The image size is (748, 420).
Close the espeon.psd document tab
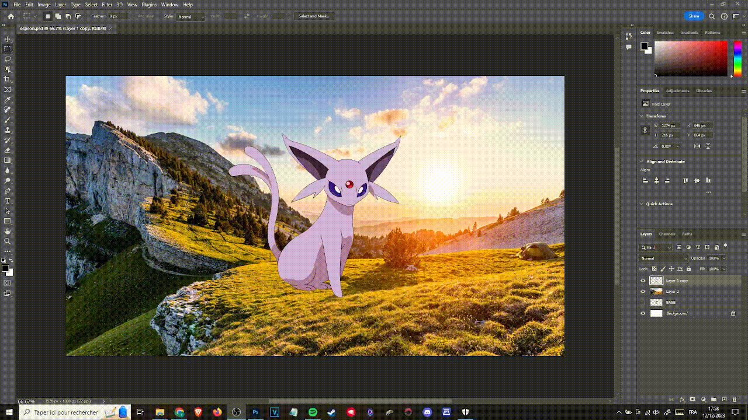tap(110, 28)
